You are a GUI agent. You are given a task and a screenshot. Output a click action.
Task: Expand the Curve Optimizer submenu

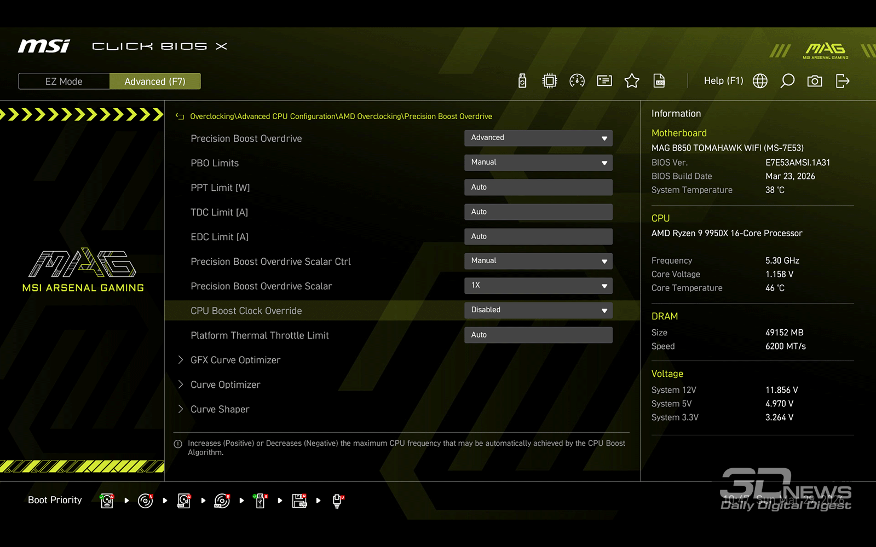[225, 385]
